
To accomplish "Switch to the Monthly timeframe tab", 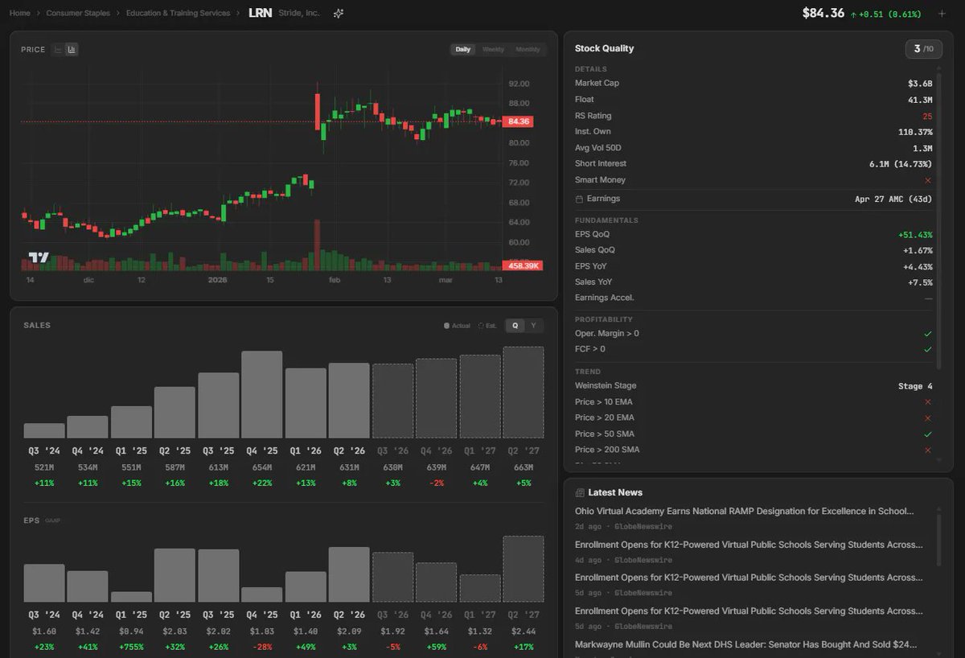I will click(528, 49).
